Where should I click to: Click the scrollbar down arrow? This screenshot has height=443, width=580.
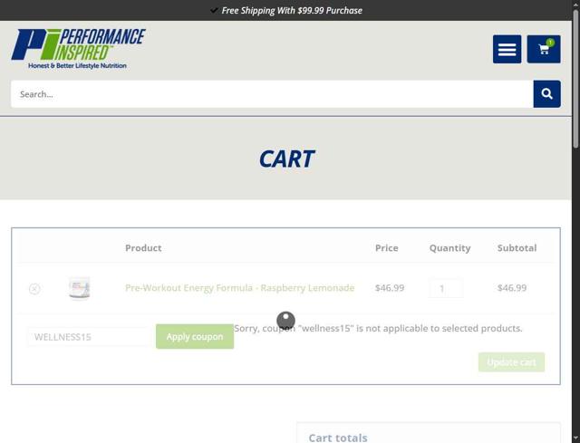tap(576, 439)
